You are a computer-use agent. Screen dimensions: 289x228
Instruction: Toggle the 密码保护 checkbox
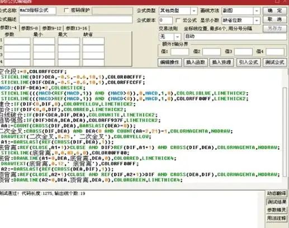66,11
